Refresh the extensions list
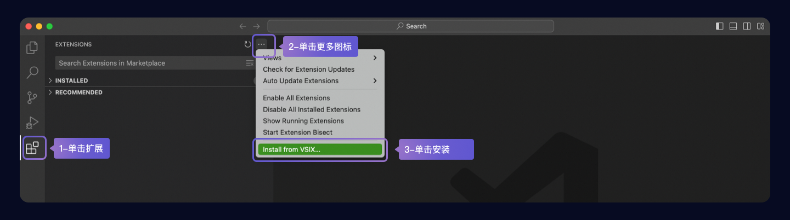This screenshot has height=220, width=790. coord(248,44)
